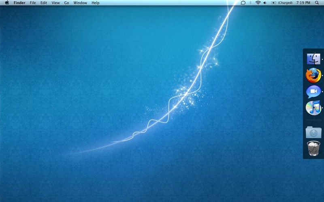324x202 pixels.
Task: Open iChat from the dock
Action: pos(313,92)
